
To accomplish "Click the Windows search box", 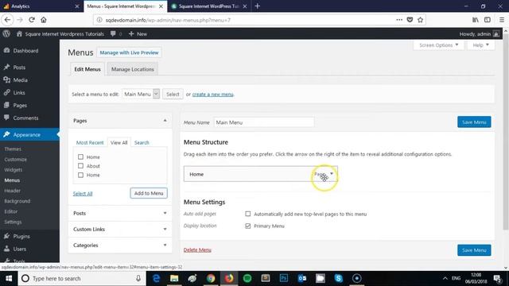I will click(x=81, y=279).
